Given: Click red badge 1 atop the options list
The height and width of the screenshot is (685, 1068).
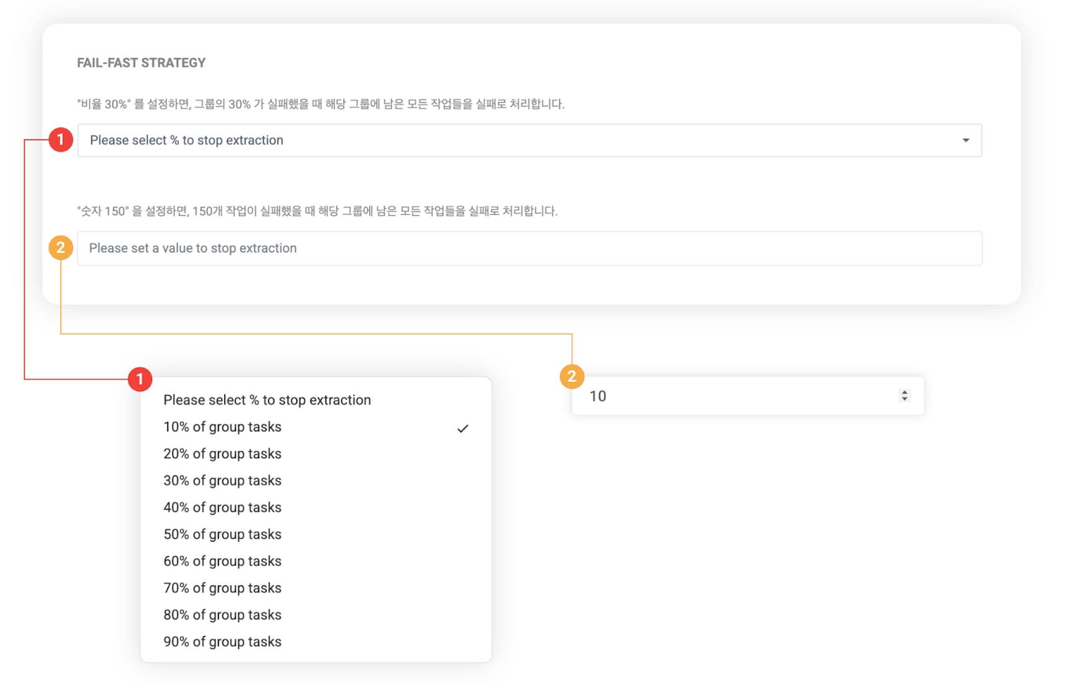Looking at the screenshot, I should click(140, 379).
